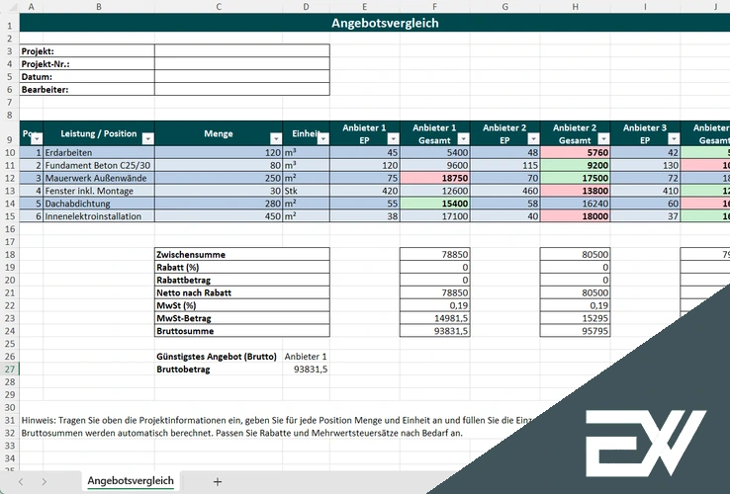Select the Bruttobetrag value 93831,5 in row 27

tap(306, 370)
